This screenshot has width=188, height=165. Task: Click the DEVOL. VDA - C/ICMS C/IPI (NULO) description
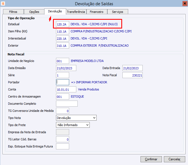pyautogui.click(x=94, y=24)
